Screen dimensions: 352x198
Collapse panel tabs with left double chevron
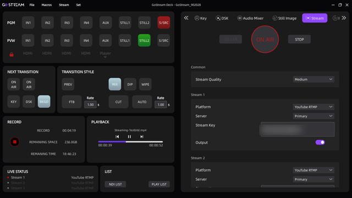pos(186,18)
